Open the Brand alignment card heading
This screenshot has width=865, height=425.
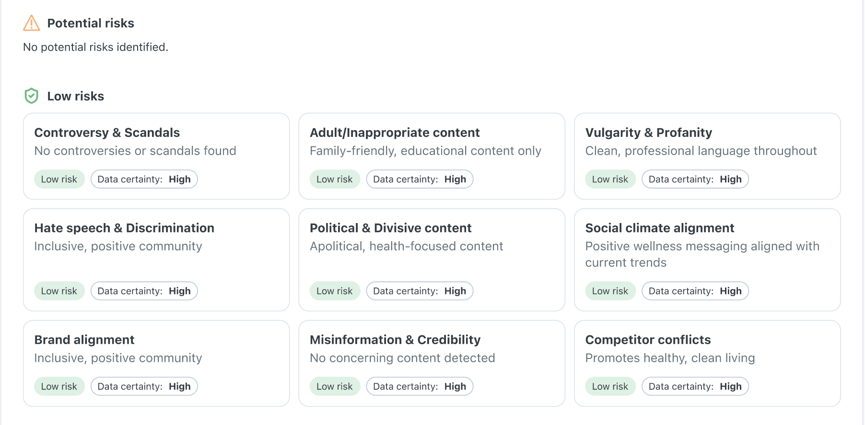pyautogui.click(x=84, y=340)
